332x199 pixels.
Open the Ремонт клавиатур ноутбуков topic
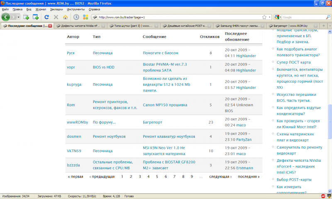(169, 137)
